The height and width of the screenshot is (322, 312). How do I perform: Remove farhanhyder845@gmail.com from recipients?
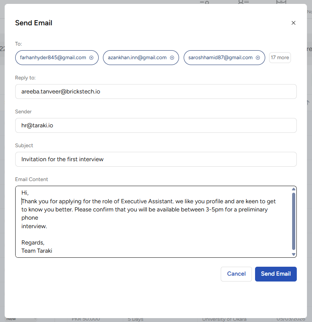pos(91,58)
